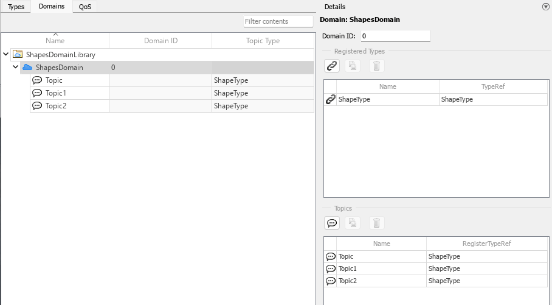
Task: Click the add registered type link icon
Action: click(332, 66)
